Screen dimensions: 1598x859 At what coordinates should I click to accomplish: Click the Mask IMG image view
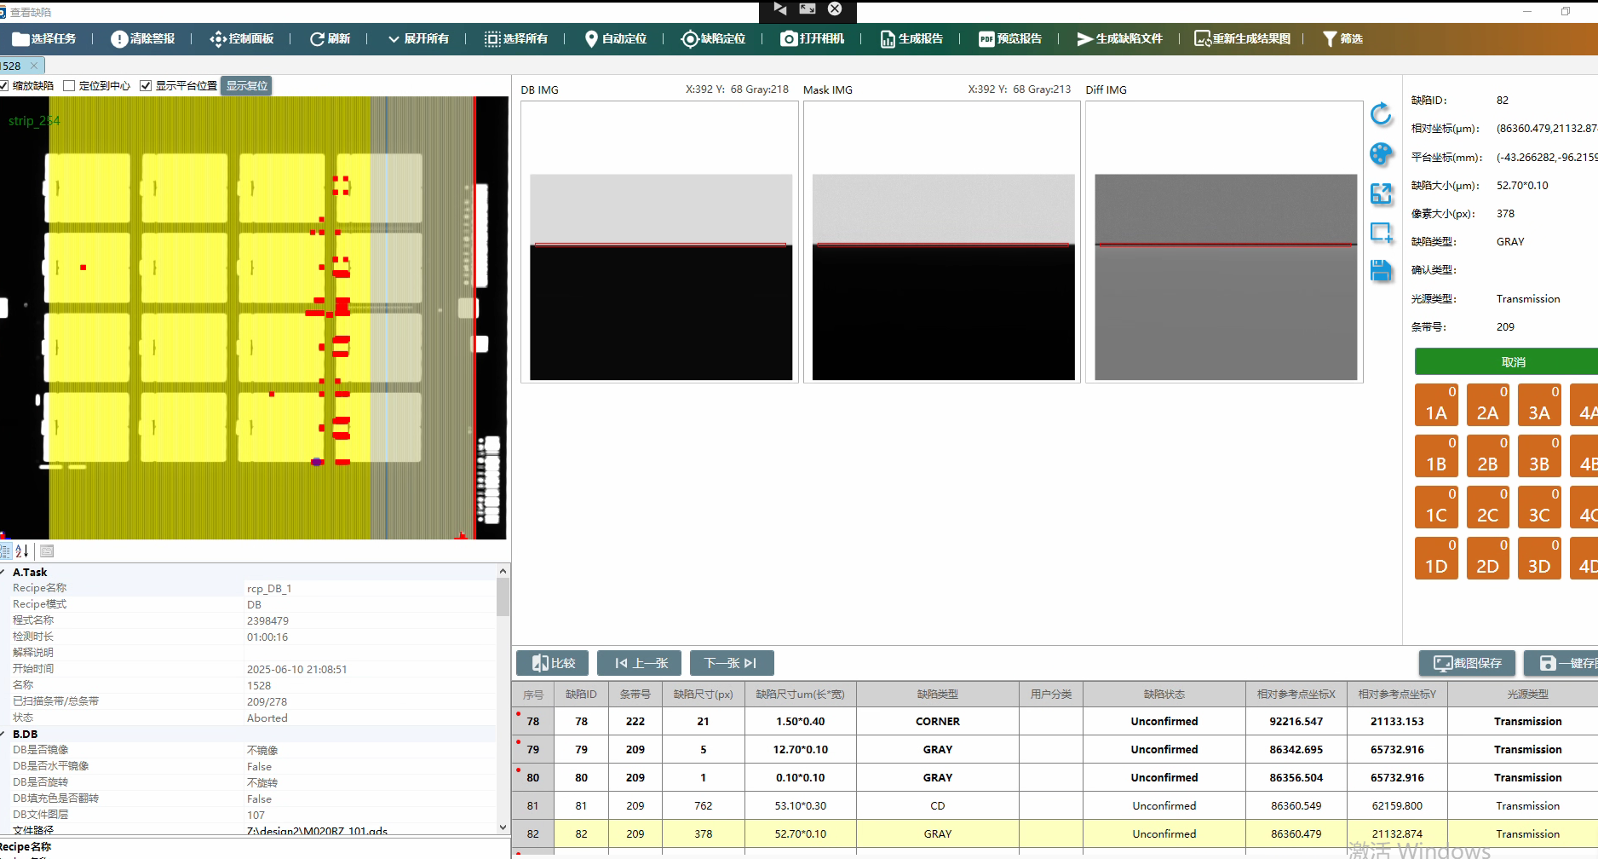coord(942,242)
